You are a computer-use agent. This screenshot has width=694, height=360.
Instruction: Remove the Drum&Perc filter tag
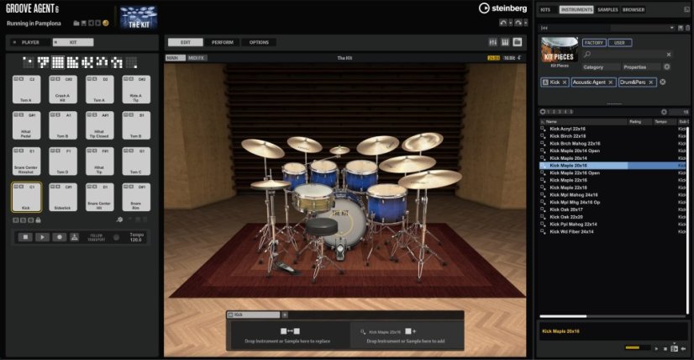pyautogui.click(x=652, y=82)
